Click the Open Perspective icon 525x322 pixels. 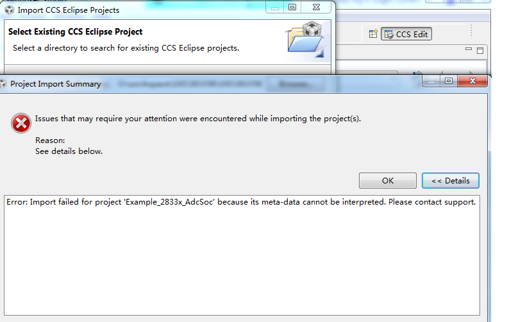pyautogui.click(x=372, y=34)
